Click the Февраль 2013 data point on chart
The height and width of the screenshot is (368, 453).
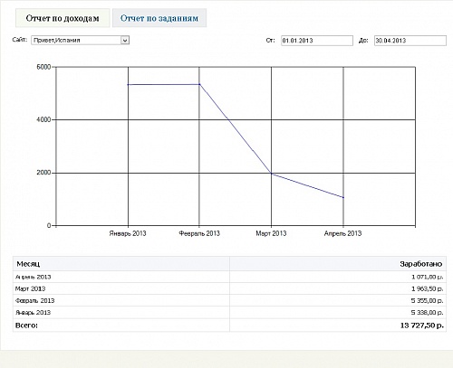[x=199, y=84]
